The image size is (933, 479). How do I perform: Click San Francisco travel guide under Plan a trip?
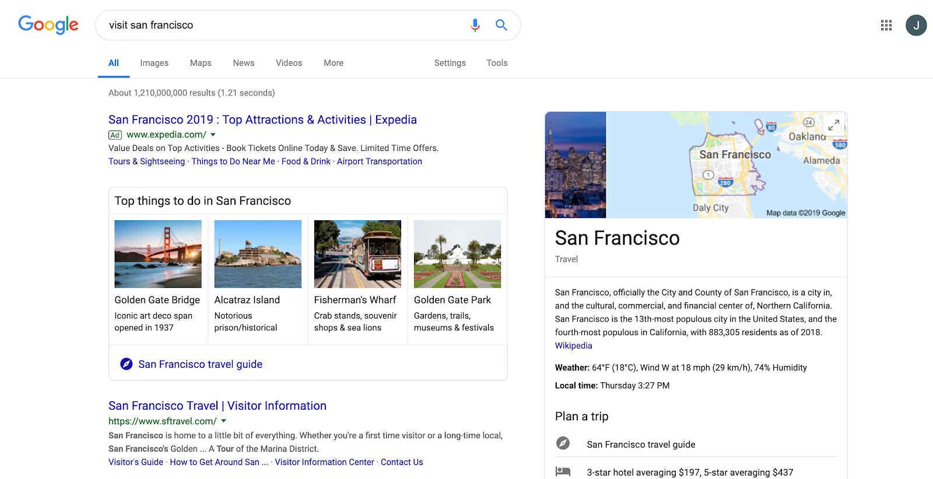[x=641, y=444]
